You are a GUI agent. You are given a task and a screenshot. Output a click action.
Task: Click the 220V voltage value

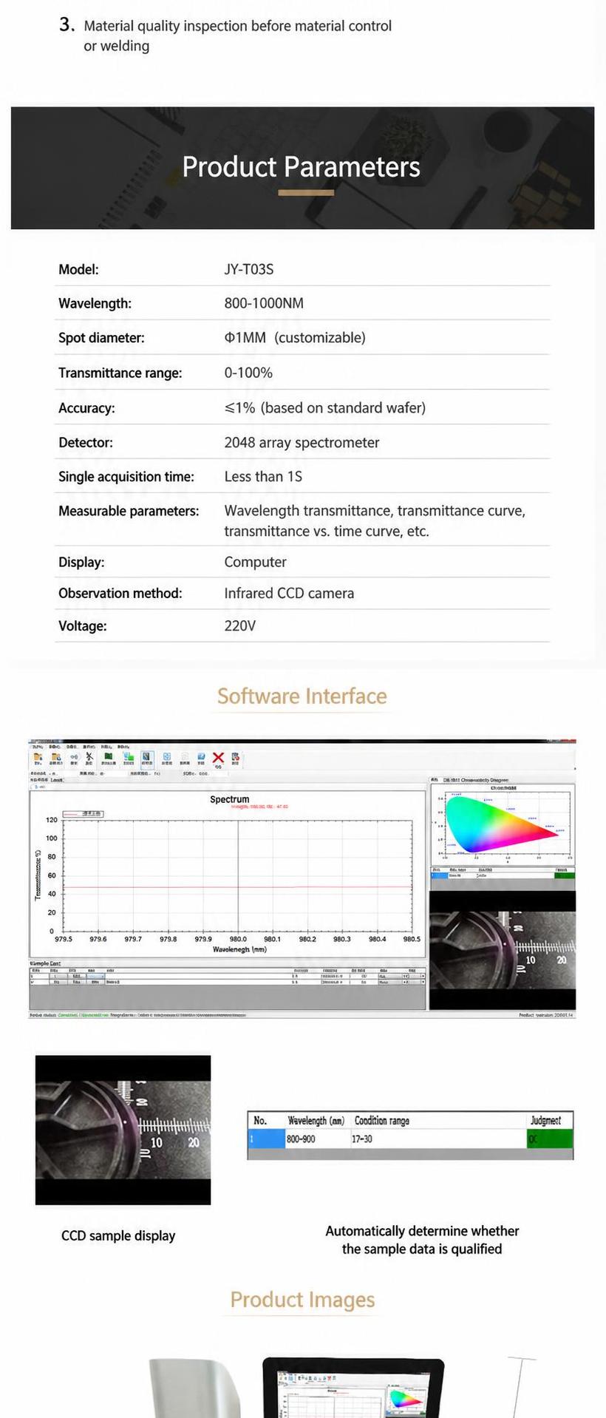click(239, 625)
